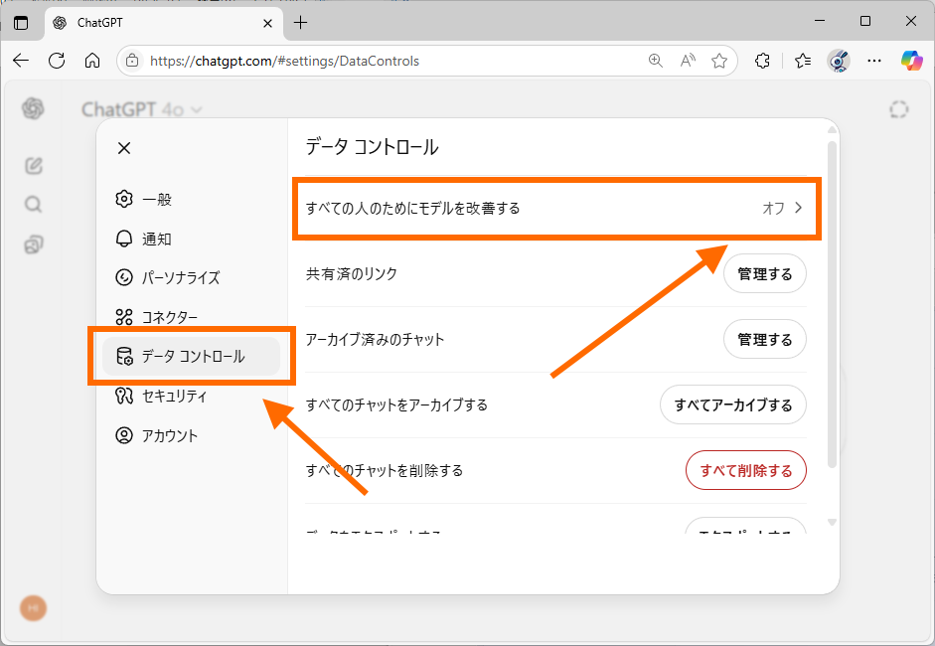Click the search chats icon
Image resolution: width=935 pixels, height=646 pixels.
pos(34,205)
